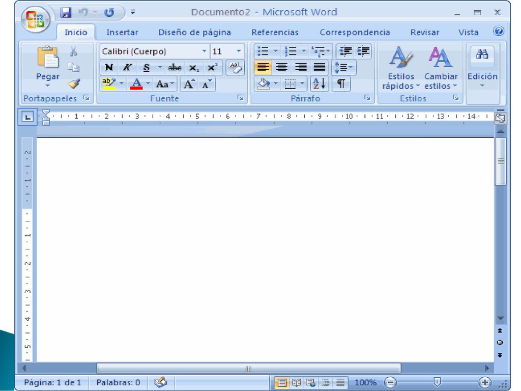The image size is (521, 391).
Task: Shrink font size with small A
Action: (x=207, y=84)
